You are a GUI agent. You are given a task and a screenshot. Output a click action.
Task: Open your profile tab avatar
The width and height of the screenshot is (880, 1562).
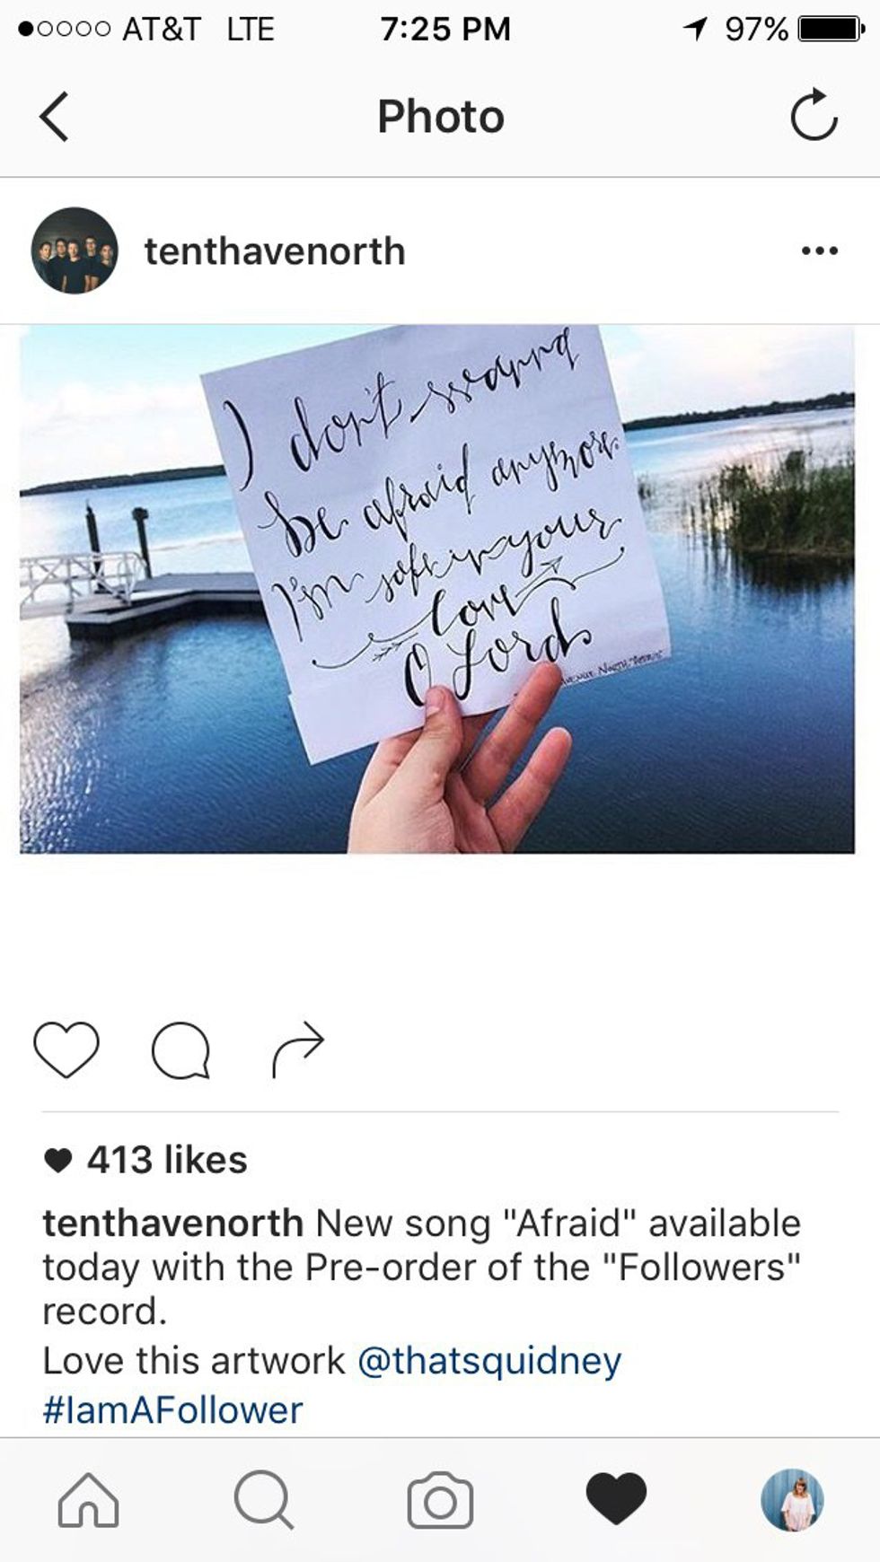(792, 1500)
